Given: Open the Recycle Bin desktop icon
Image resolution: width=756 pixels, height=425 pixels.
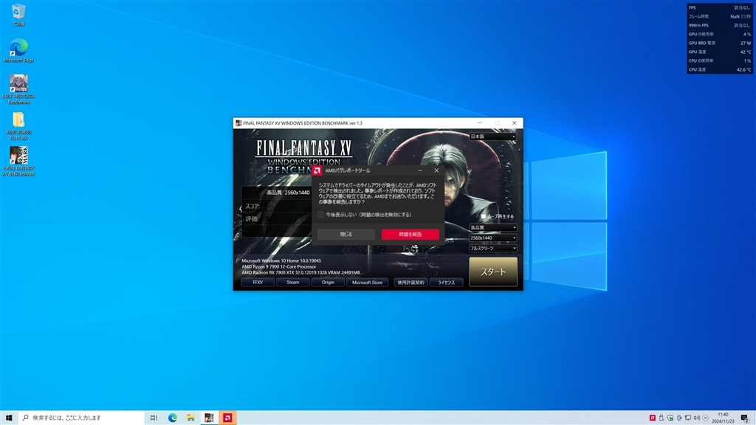Looking at the screenshot, I should [x=18, y=14].
